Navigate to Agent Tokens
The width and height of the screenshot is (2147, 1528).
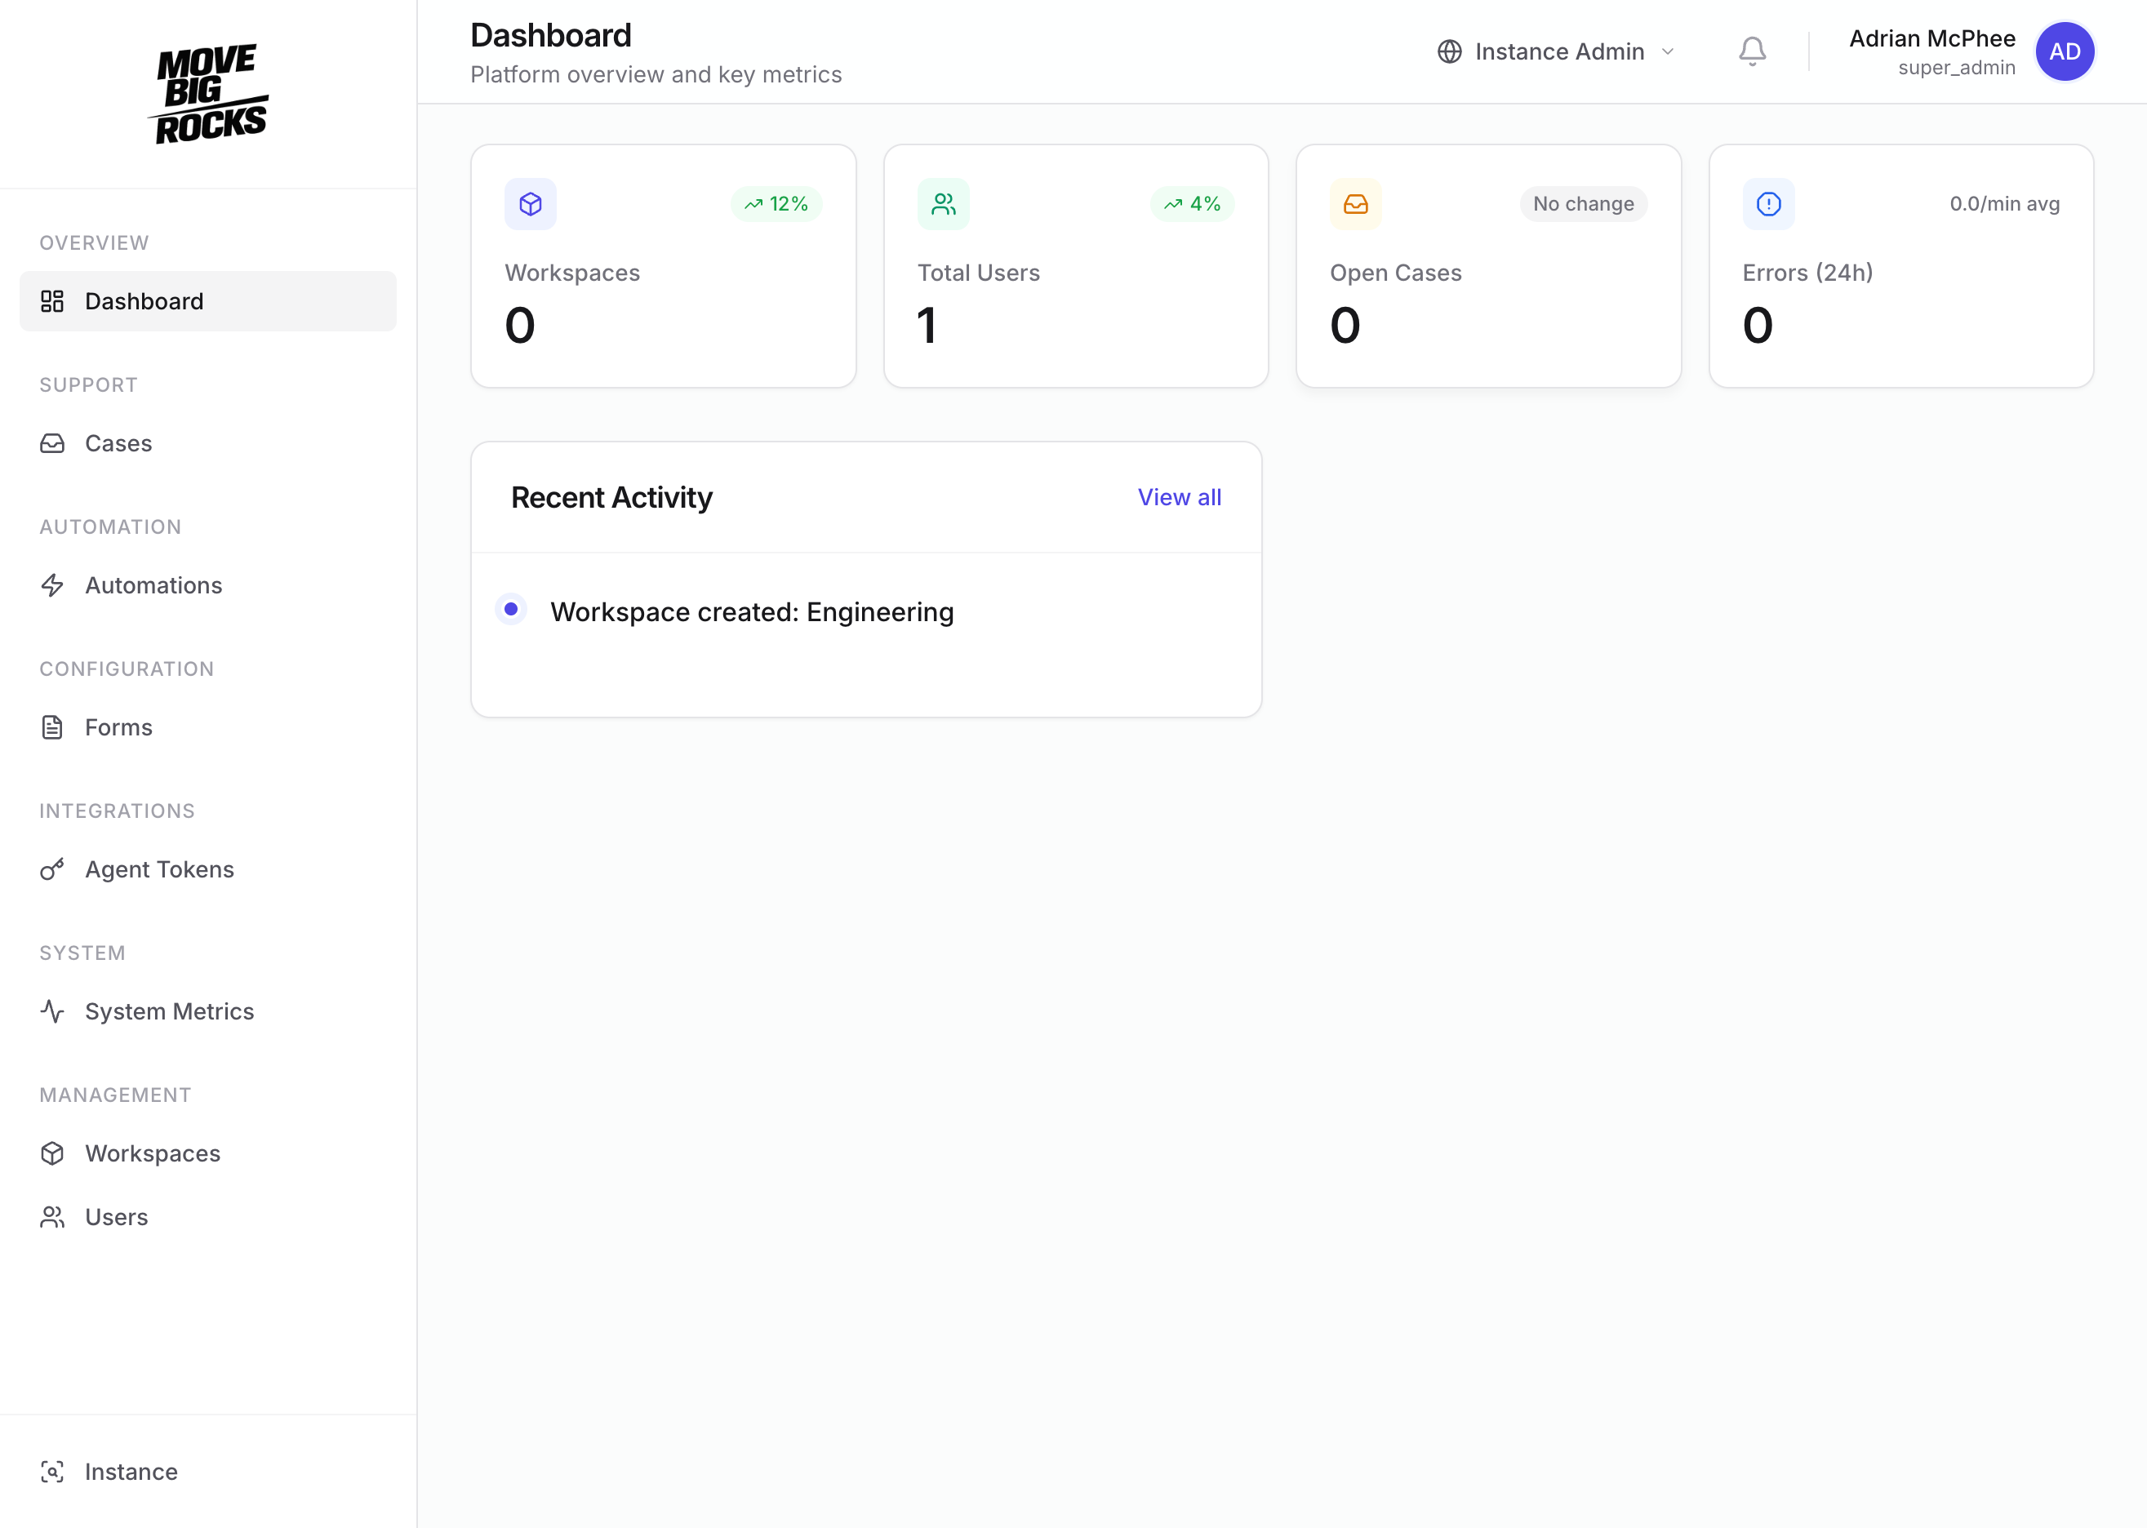[159, 869]
